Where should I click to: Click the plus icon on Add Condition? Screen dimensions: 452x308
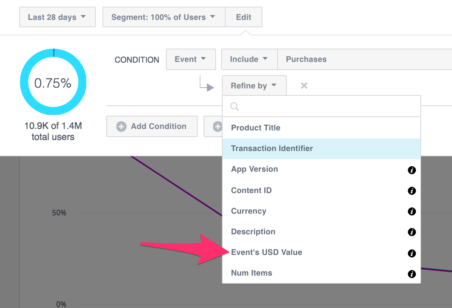point(121,127)
